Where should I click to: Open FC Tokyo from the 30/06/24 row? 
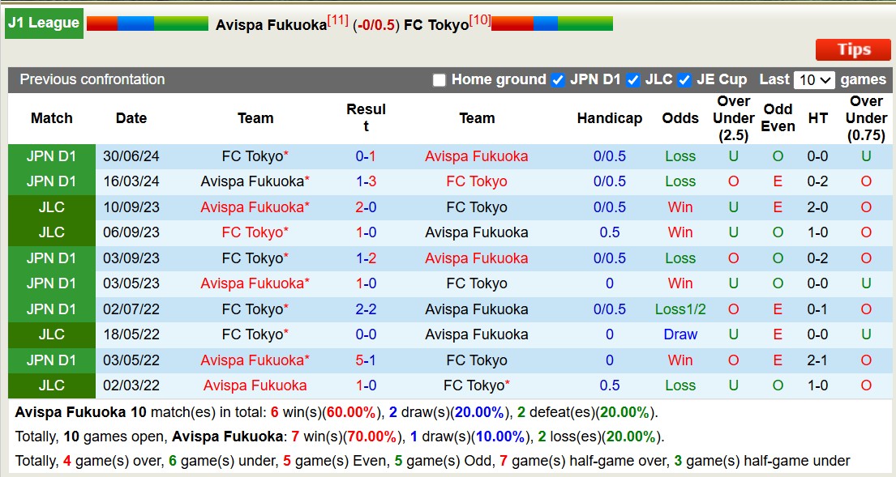tap(255, 155)
